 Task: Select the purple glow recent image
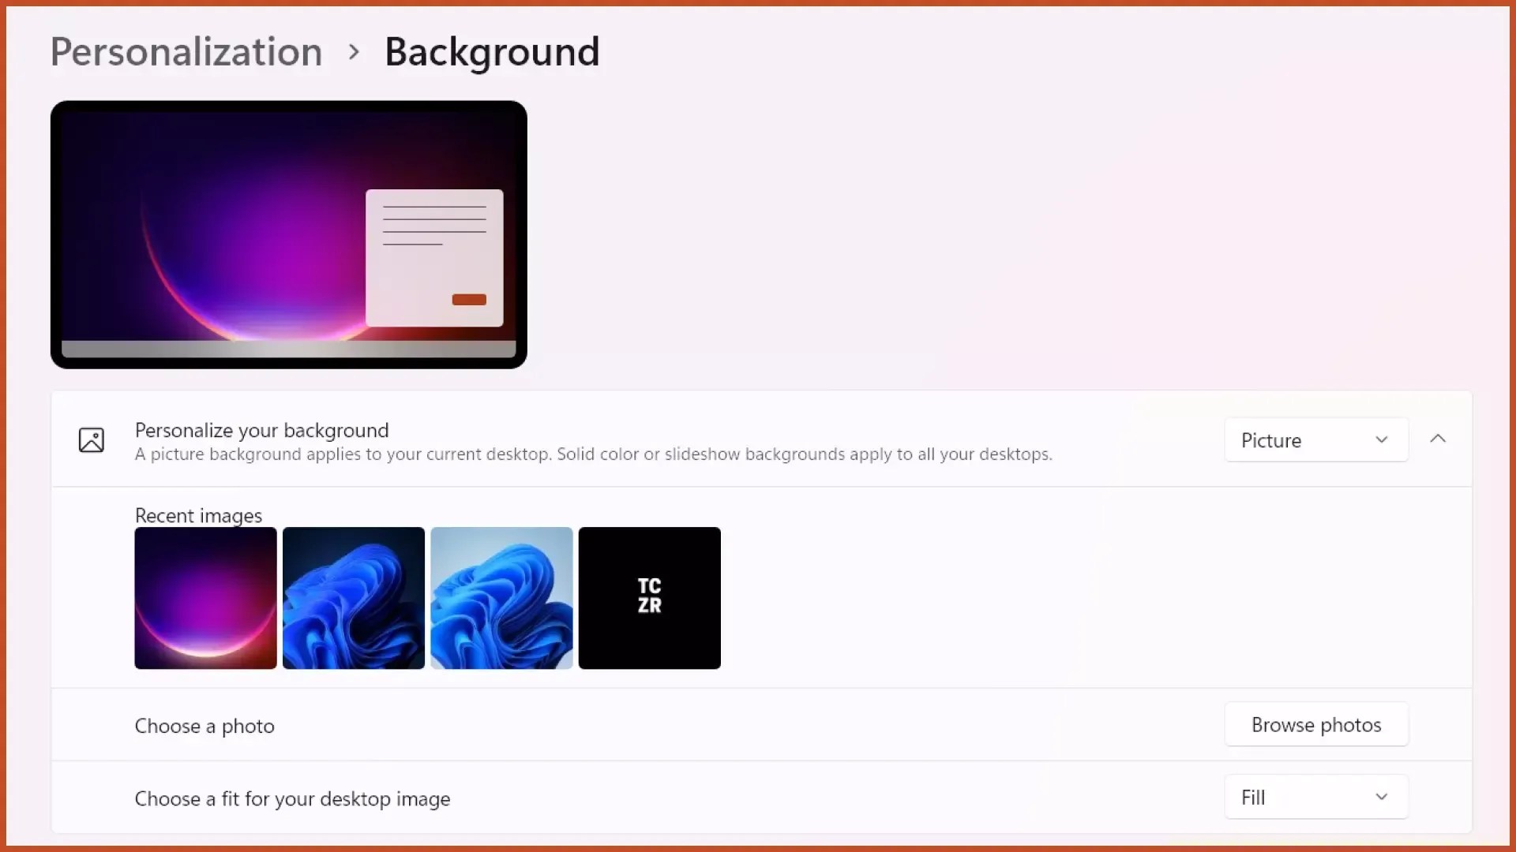205,598
